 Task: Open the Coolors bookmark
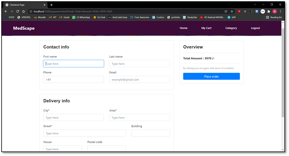tap(158, 17)
